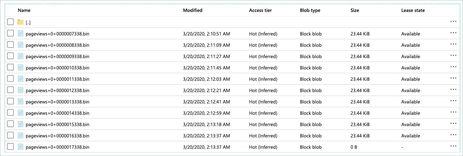Open context menu for pageviews+0+0000015338.bin

tap(453, 123)
